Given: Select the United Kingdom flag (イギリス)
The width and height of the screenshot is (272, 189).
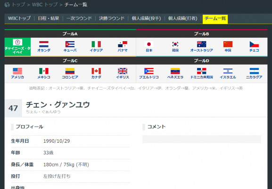Looking at the screenshot, I should pyautogui.click(x=123, y=71).
